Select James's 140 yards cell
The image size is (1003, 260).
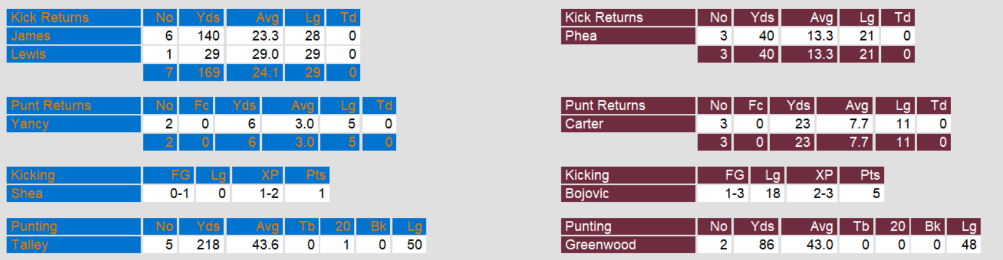(207, 36)
